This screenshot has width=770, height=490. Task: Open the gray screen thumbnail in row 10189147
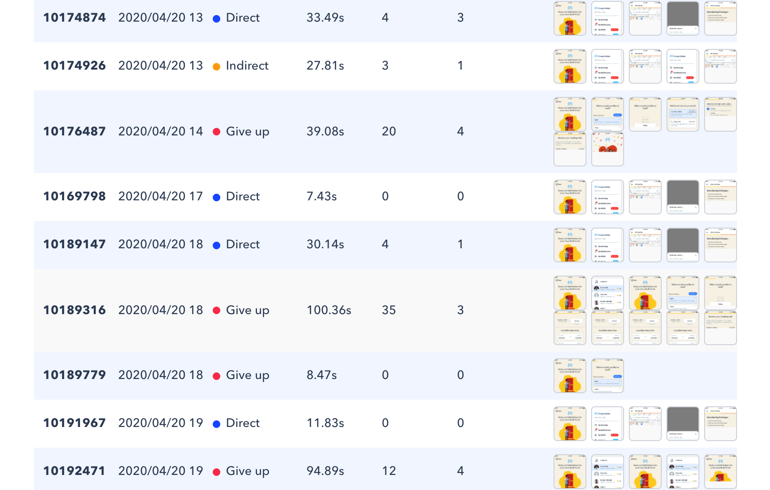[x=683, y=245]
